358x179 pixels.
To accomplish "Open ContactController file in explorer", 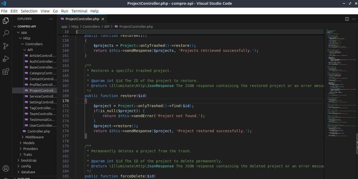I will [34, 79].
